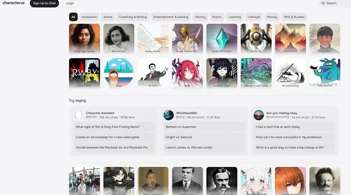Open the RWBY RPG character card

pos(84,73)
